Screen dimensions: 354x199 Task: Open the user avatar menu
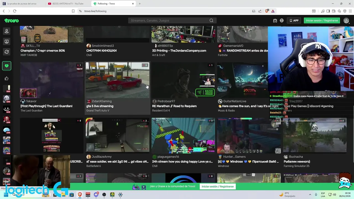pos(346,20)
